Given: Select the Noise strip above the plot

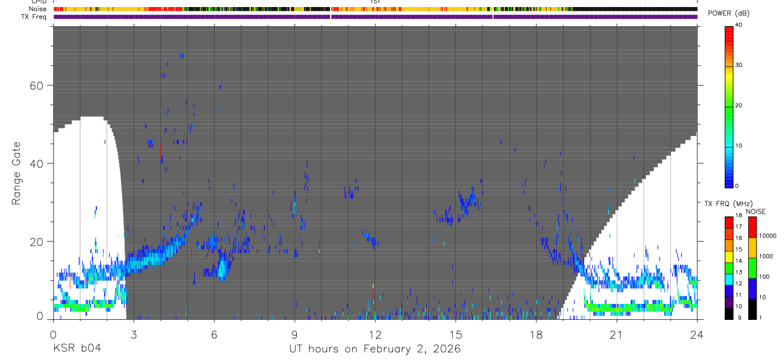Looking at the screenshot, I should 375,9.
